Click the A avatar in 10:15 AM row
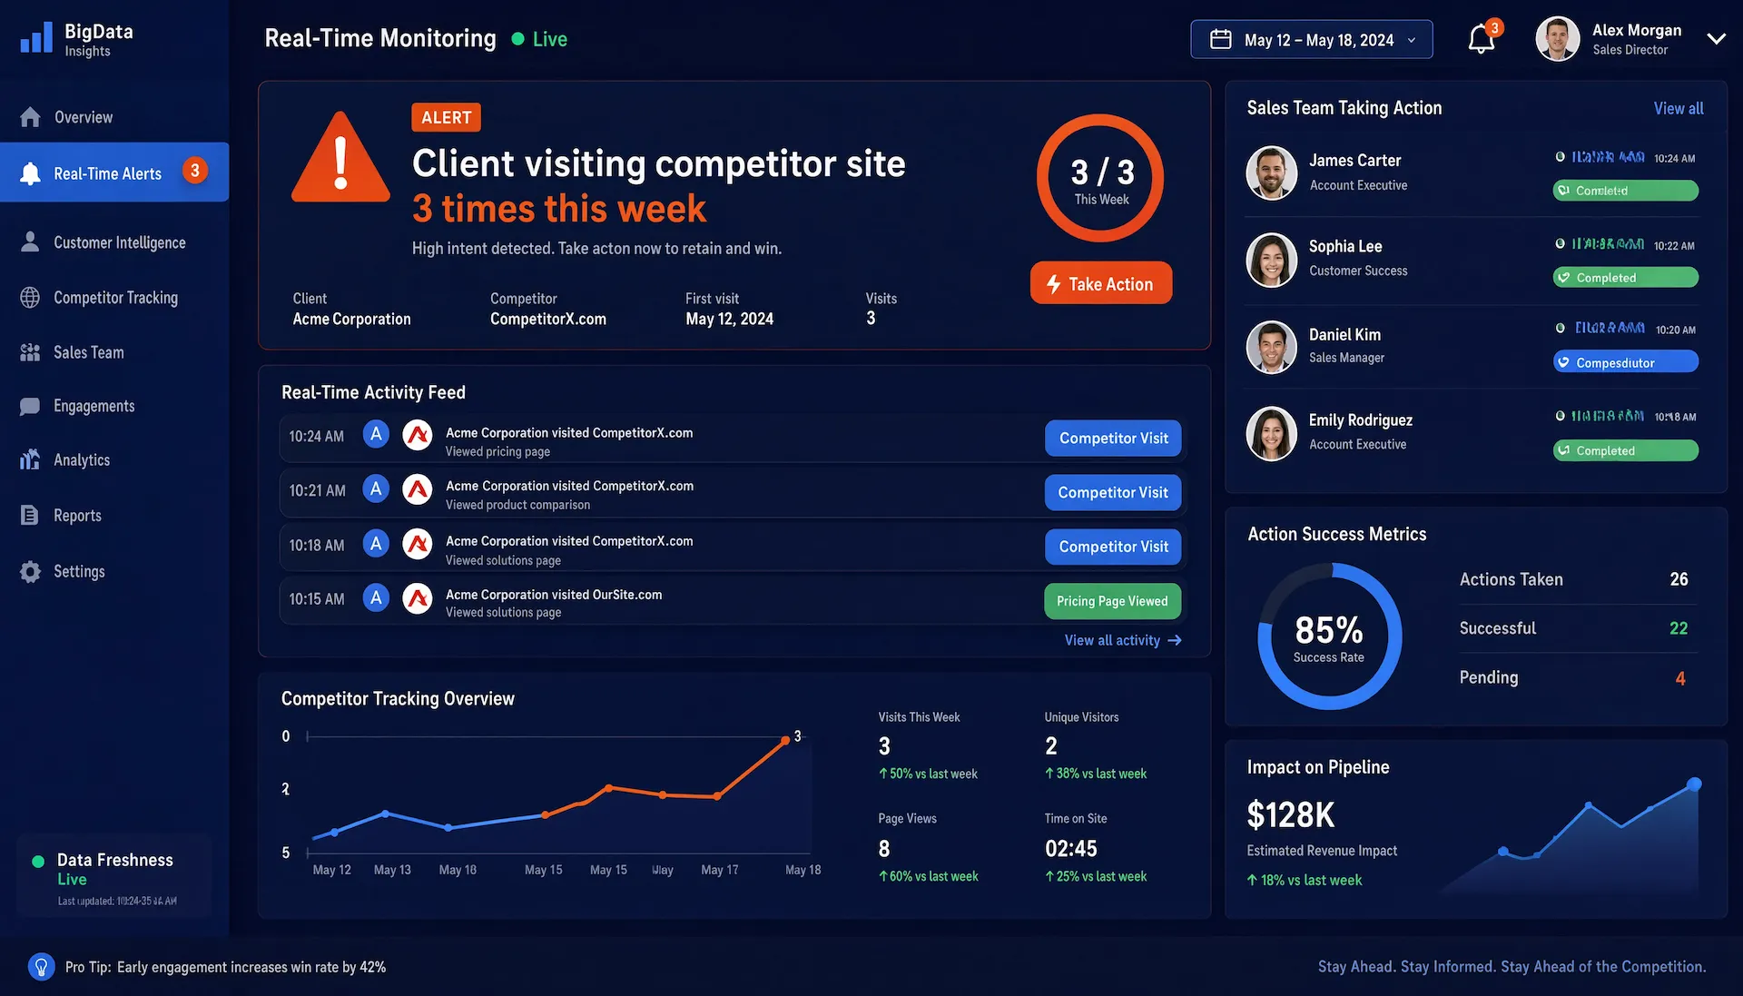 coord(376,597)
